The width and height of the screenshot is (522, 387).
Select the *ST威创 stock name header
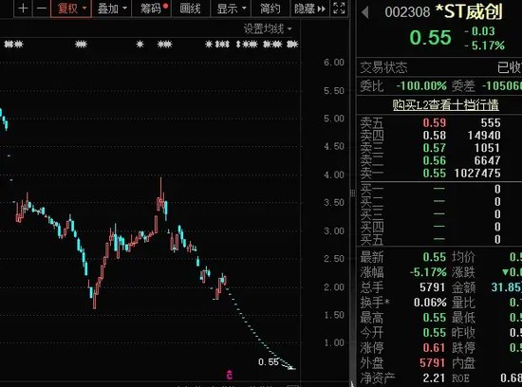click(469, 12)
